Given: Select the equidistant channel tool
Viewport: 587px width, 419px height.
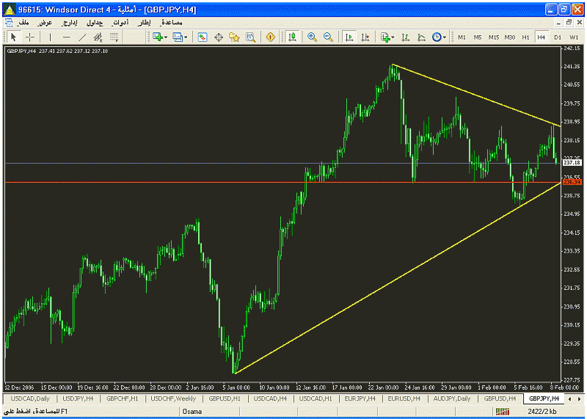Looking at the screenshot, I should [x=98, y=37].
